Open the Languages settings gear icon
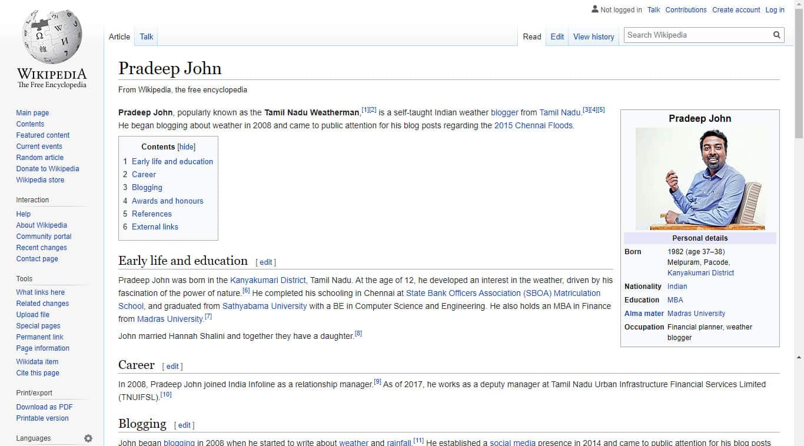 click(x=88, y=438)
